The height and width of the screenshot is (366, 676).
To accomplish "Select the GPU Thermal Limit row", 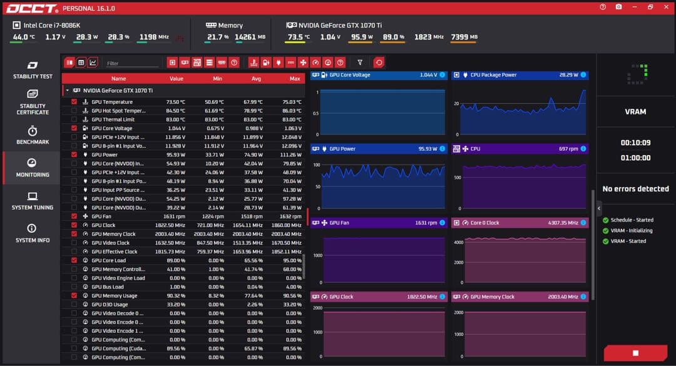I will [183, 119].
